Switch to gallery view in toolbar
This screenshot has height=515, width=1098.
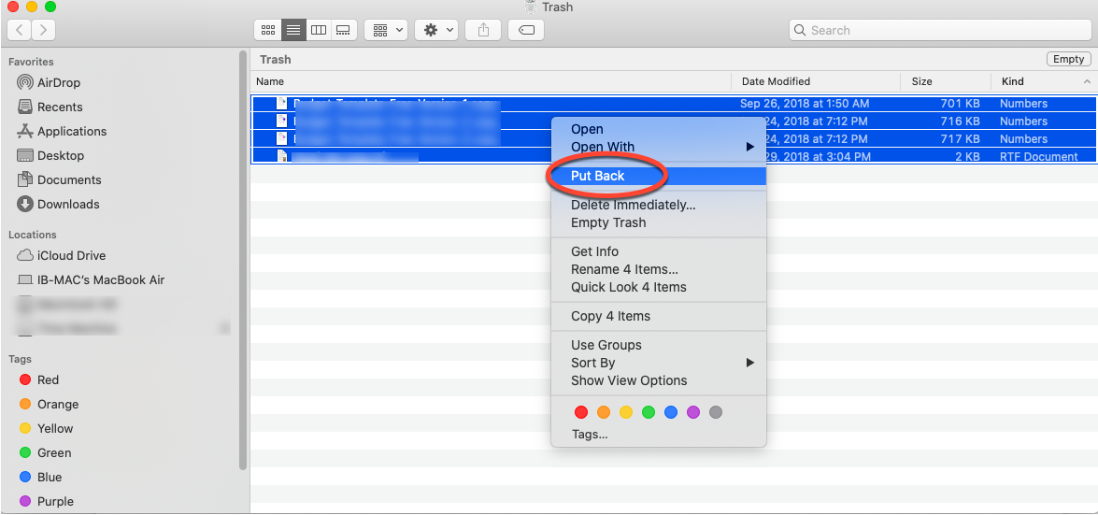pyautogui.click(x=343, y=30)
